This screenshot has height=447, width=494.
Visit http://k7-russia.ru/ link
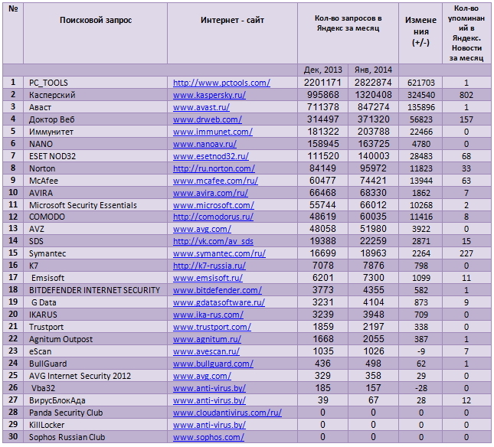(209, 266)
